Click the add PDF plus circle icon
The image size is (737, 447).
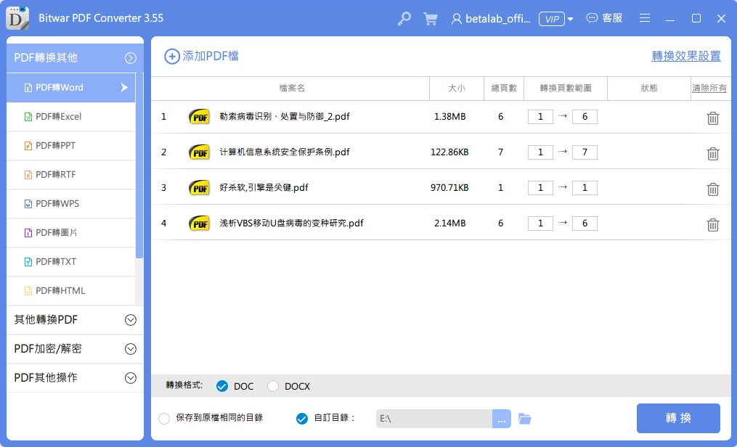point(171,57)
